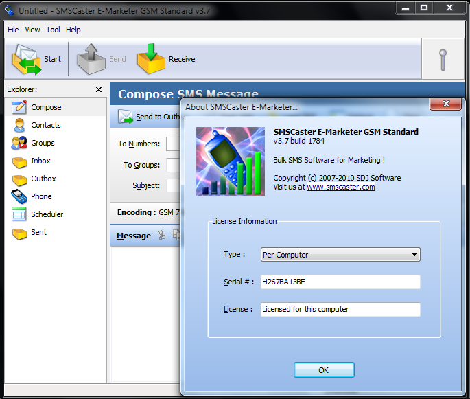Click the Subject input field

click(x=174, y=185)
